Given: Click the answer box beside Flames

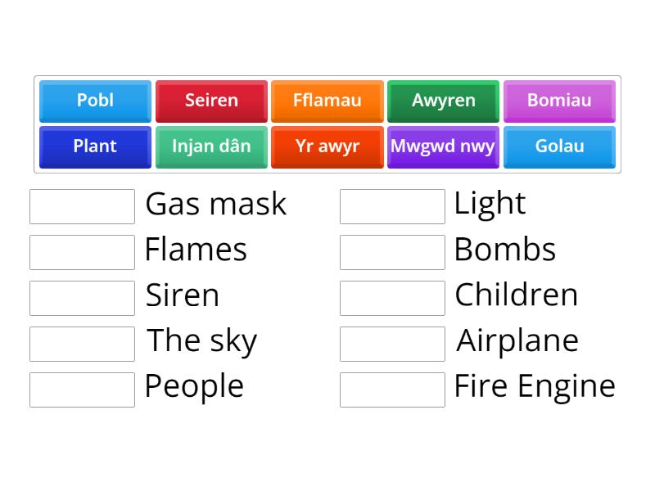Looking at the screenshot, I should tap(82, 252).
